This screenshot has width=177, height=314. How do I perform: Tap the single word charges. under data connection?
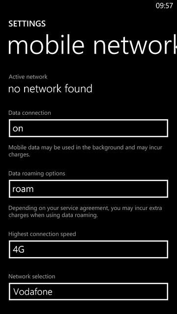19,155
